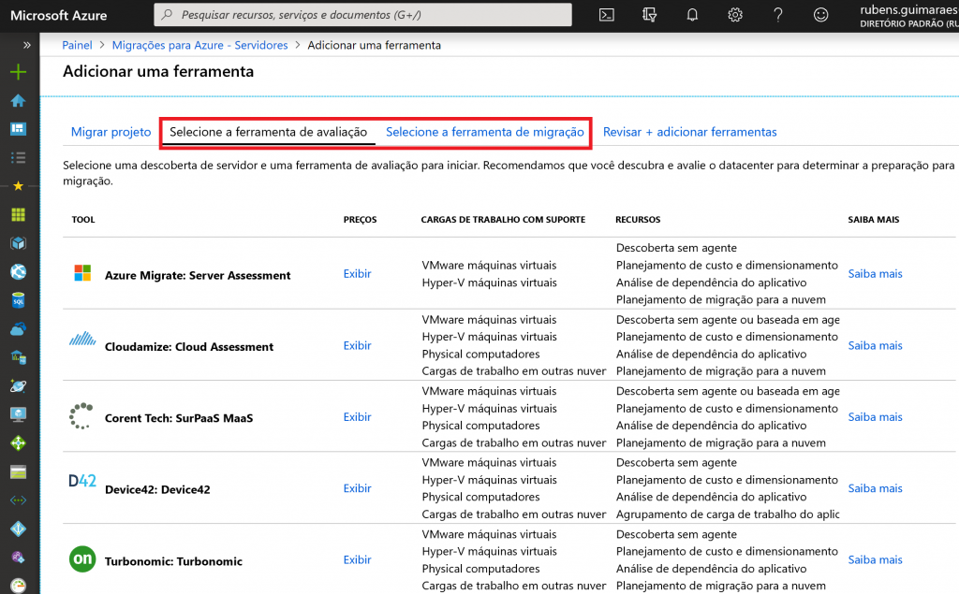Send feedback via the smiley icon
Screen dimensions: 959x594
(x=821, y=15)
